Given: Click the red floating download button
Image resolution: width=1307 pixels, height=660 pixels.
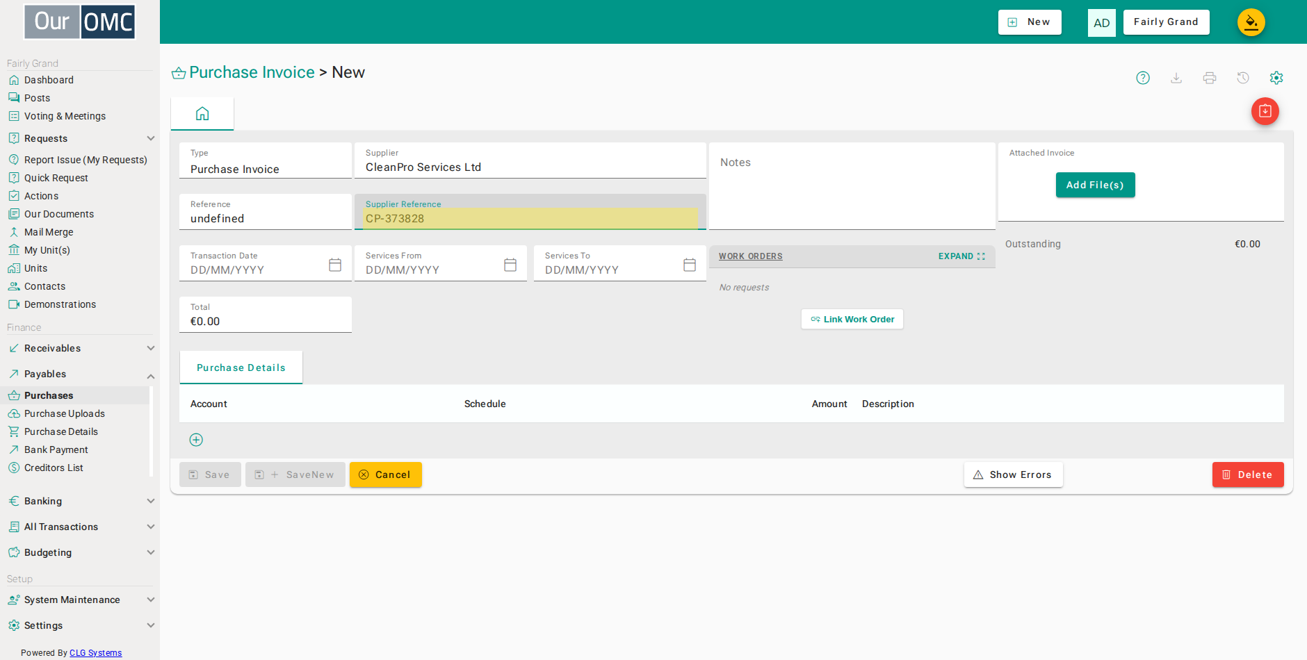Looking at the screenshot, I should (1265, 111).
